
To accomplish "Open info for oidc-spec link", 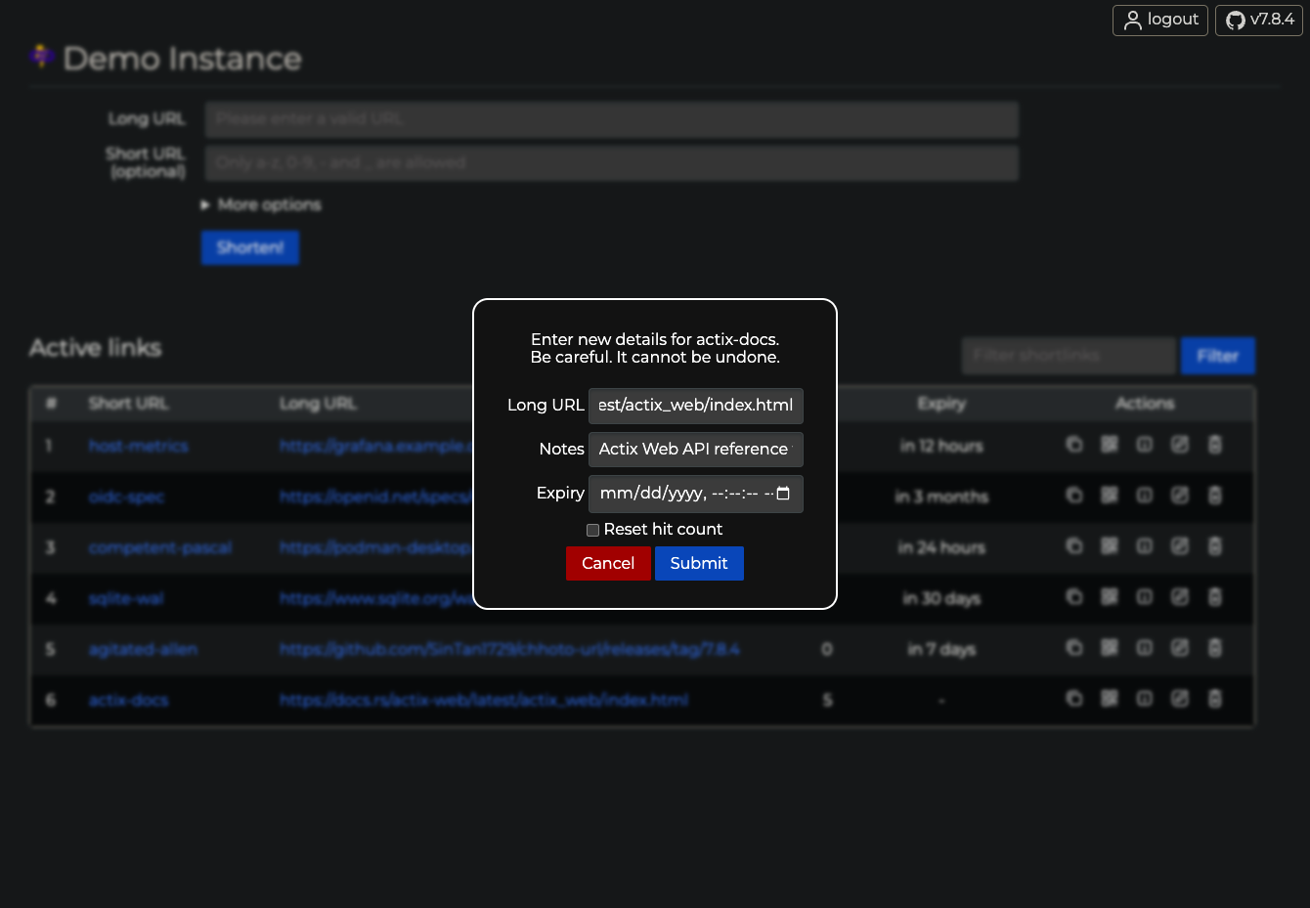I will pyautogui.click(x=1145, y=496).
